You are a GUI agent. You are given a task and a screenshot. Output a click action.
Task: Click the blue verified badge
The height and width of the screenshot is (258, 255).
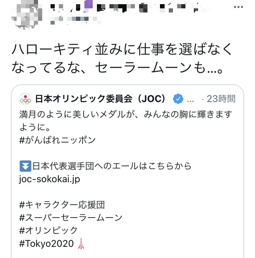pyautogui.click(x=178, y=99)
